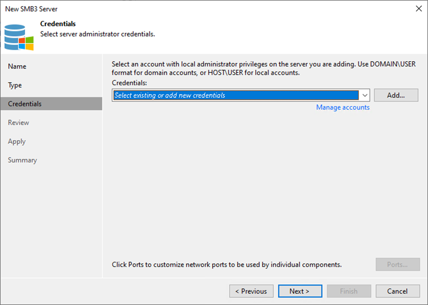The height and width of the screenshot is (305, 428).
Task: Expand the Credentials dropdown arrow
Action: pos(365,95)
